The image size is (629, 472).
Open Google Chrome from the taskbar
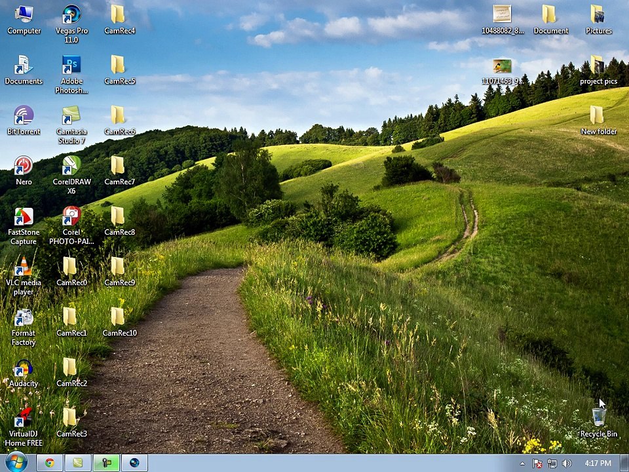coord(50,463)
